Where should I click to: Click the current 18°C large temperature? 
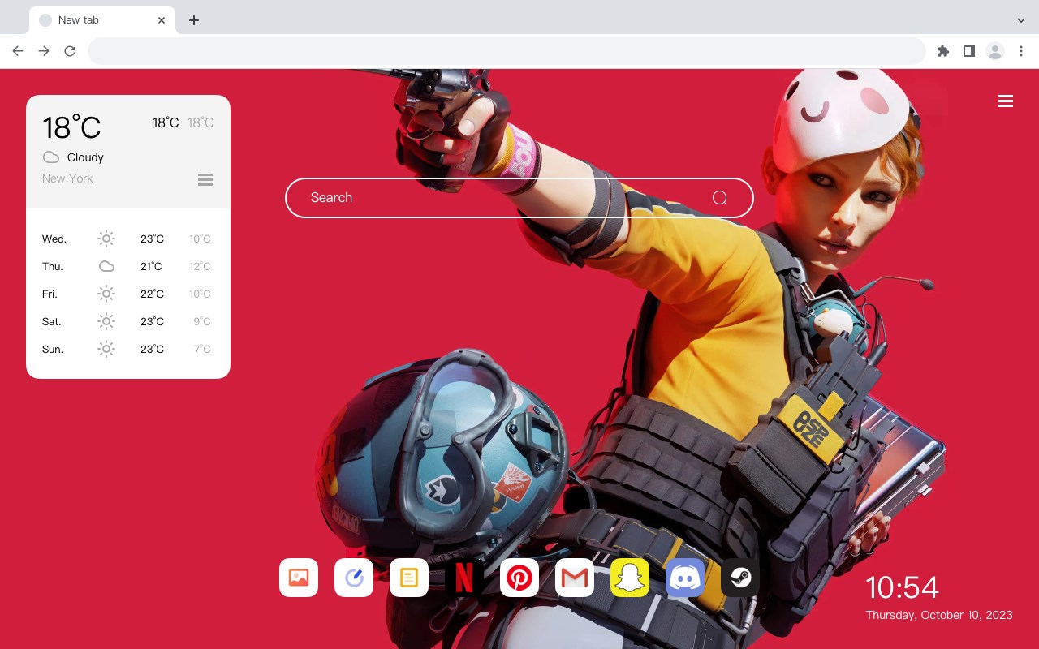click(x=71, y=127)
